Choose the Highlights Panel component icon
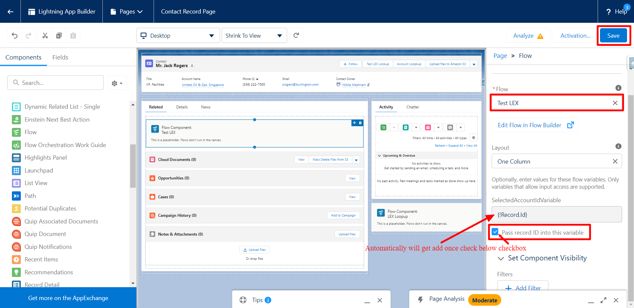The width and height of the screenshot is (634, 308). point(16,158)
